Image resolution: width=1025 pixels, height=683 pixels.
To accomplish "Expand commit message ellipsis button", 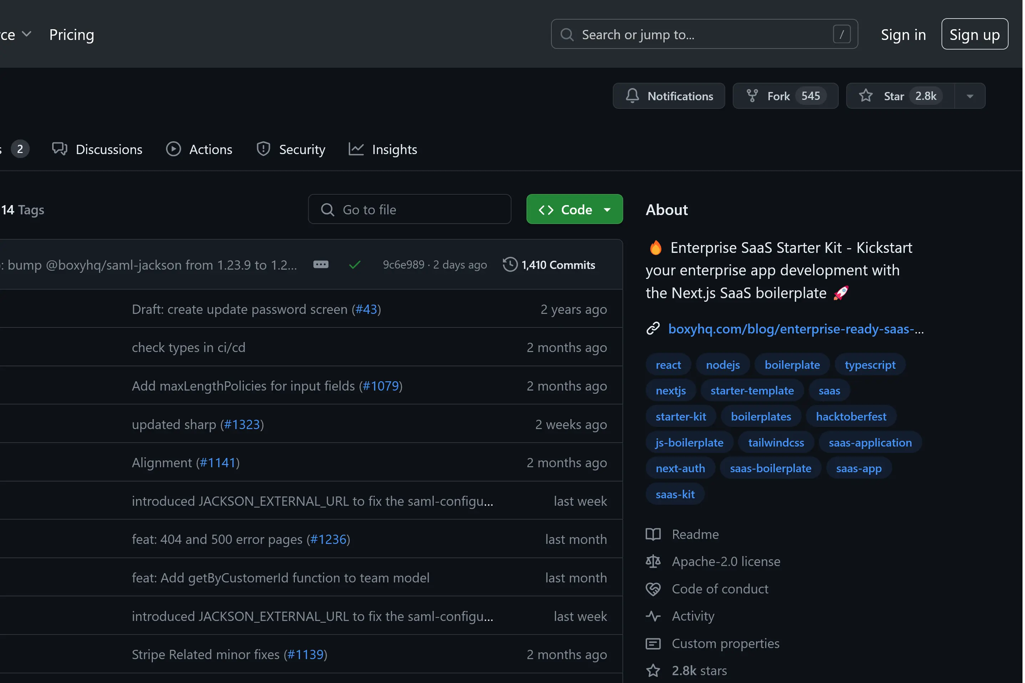I will point(321,265).
